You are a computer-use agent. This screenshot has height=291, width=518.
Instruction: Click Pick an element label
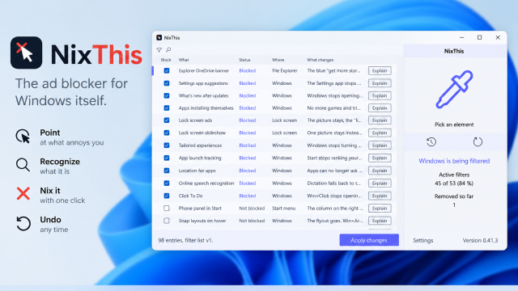[x=454, y=124]
